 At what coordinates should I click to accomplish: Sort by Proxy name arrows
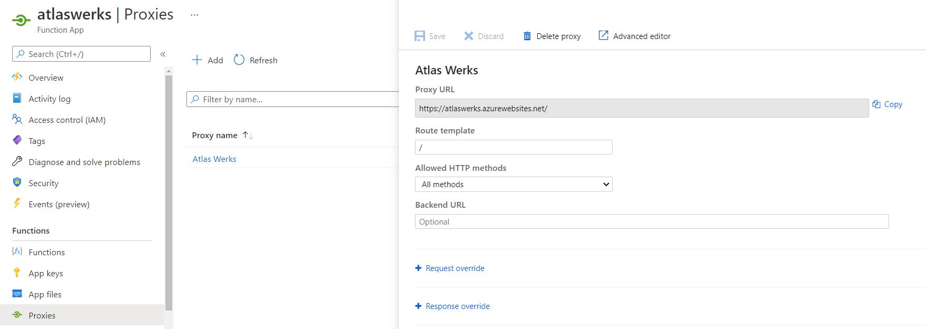click(248, 136)
